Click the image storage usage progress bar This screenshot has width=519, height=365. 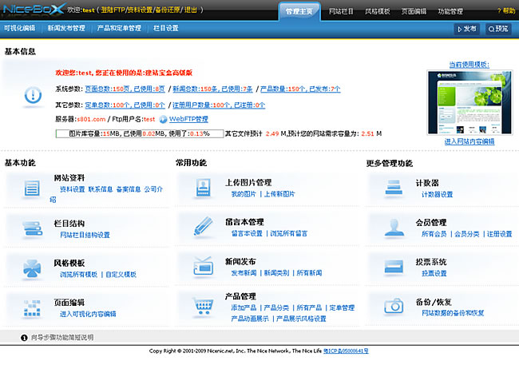(x=139, y=133)
